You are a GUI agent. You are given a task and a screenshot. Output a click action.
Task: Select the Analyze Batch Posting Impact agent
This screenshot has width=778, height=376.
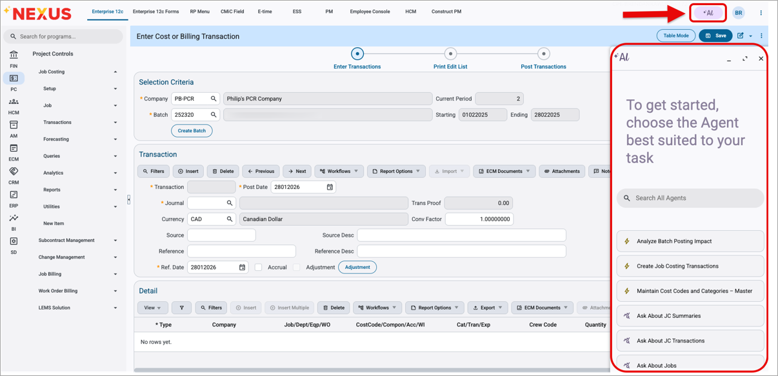point(690,241)
